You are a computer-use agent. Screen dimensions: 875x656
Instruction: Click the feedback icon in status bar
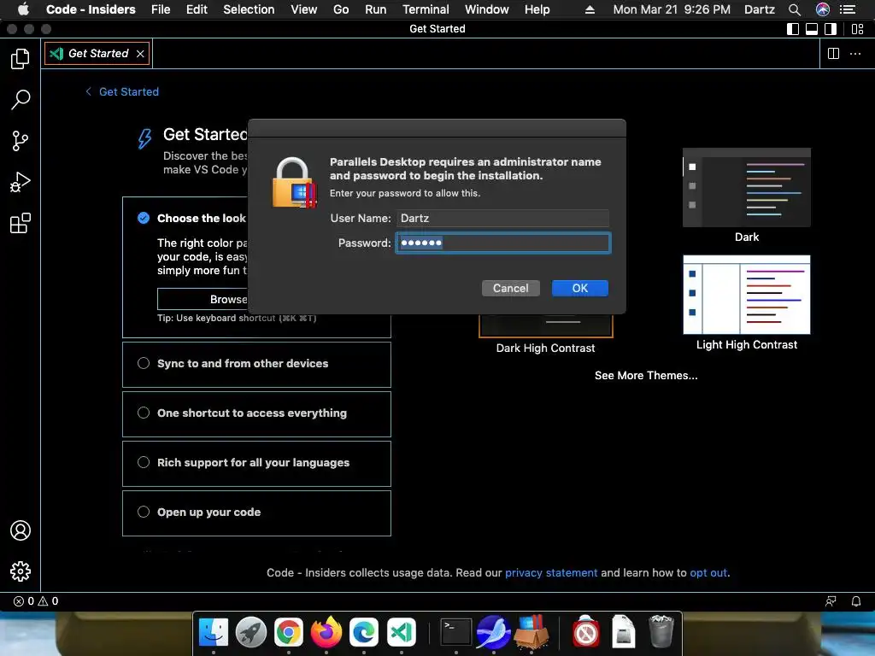coord(831,600)
